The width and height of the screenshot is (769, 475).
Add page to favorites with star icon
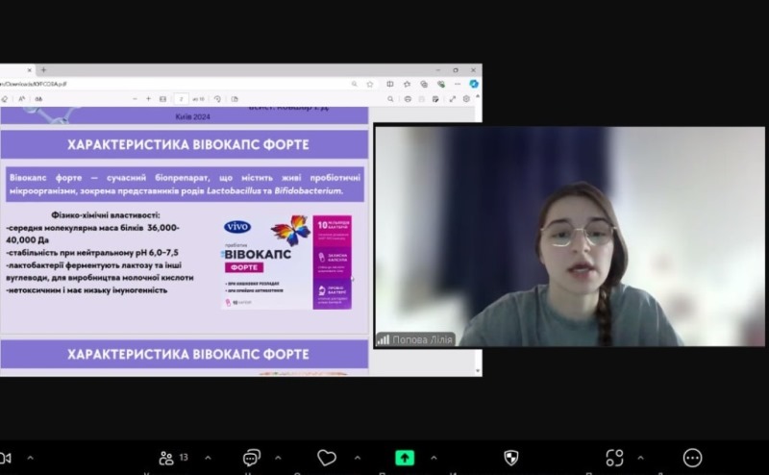click(x=371, y=84)
